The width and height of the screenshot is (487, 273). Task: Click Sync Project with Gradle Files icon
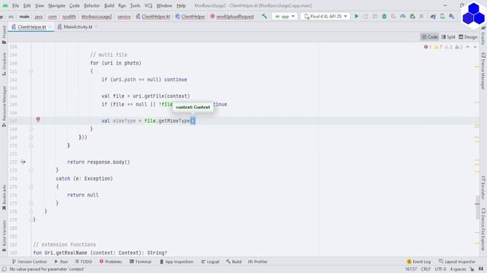click(x=433, y=16)
